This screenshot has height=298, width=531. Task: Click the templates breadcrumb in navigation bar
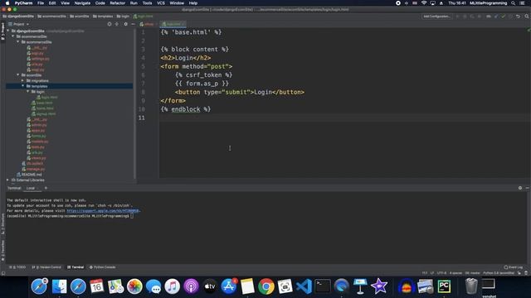(103, 17)
